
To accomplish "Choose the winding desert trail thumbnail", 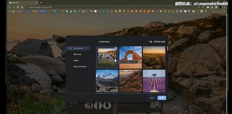I will [x=130, y=81].
